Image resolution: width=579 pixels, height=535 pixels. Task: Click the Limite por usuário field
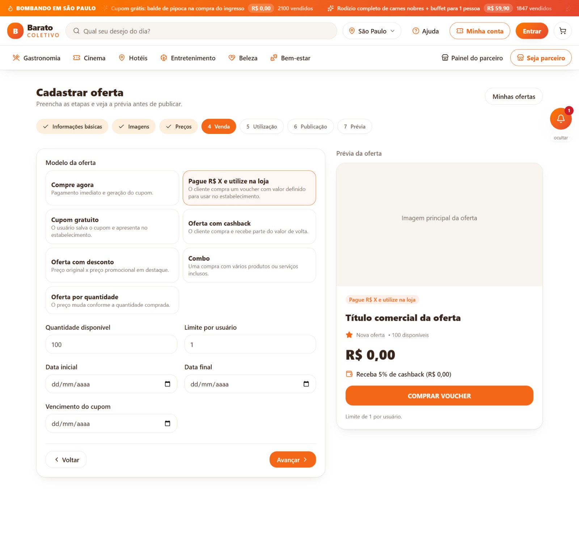click(x=250, y=344)
